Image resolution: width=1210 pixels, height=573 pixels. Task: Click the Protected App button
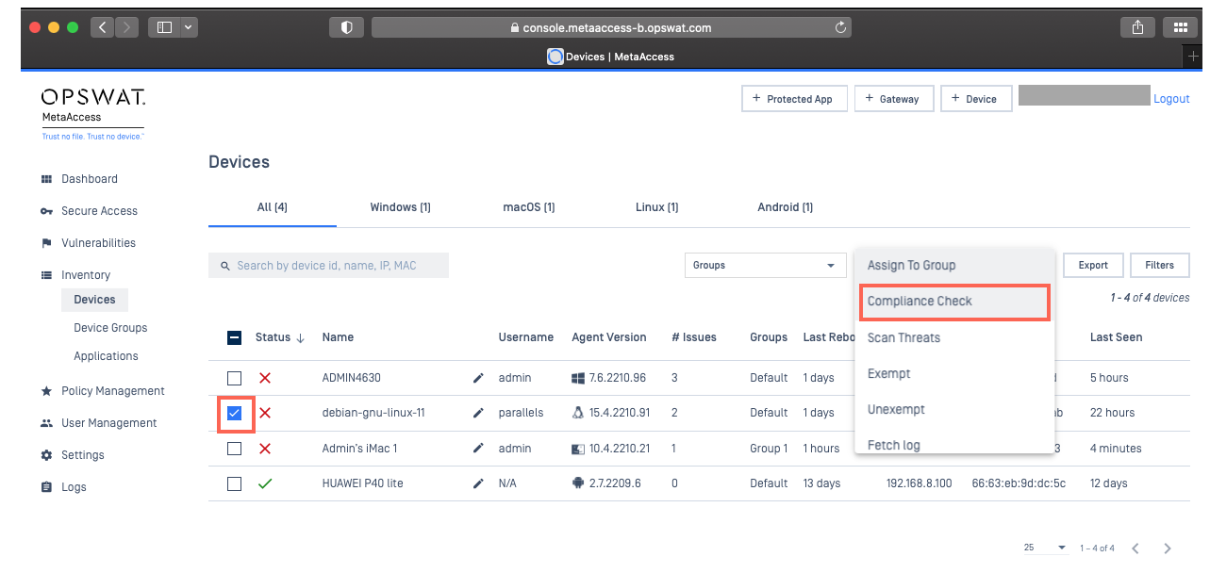pos(794,99)
